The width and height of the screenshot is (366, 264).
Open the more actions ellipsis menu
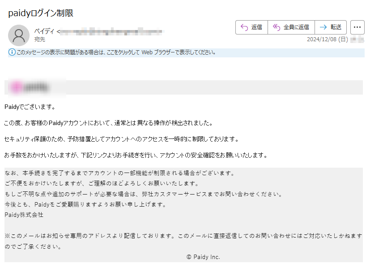click(x=357, y=27)
